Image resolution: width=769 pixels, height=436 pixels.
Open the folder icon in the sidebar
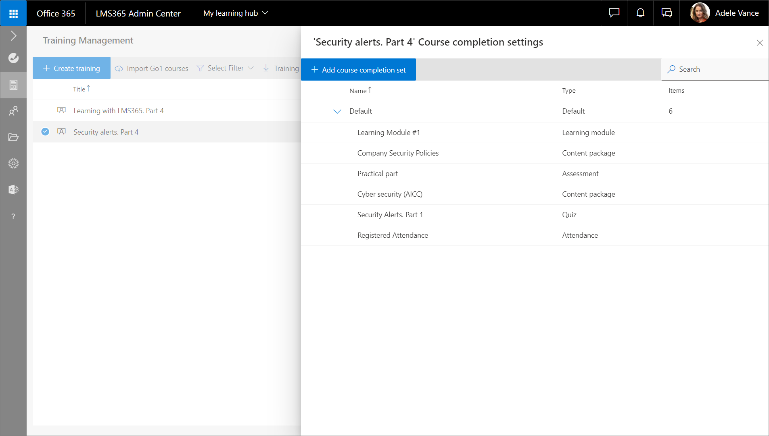click(x=13, y=137)
